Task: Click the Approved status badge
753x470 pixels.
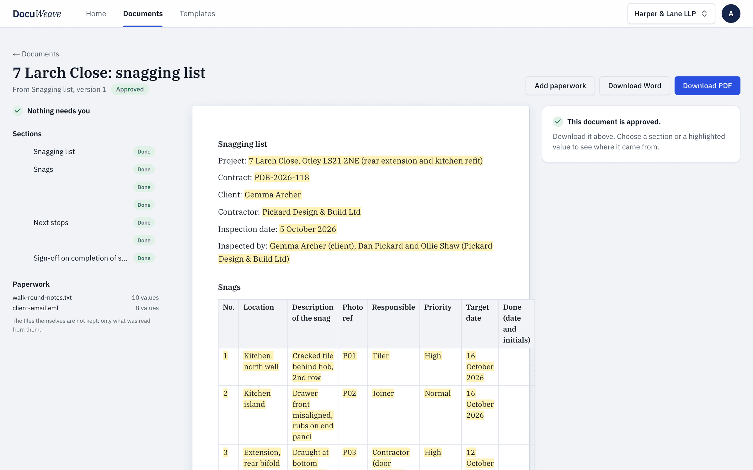Action: tap(130, 89)
